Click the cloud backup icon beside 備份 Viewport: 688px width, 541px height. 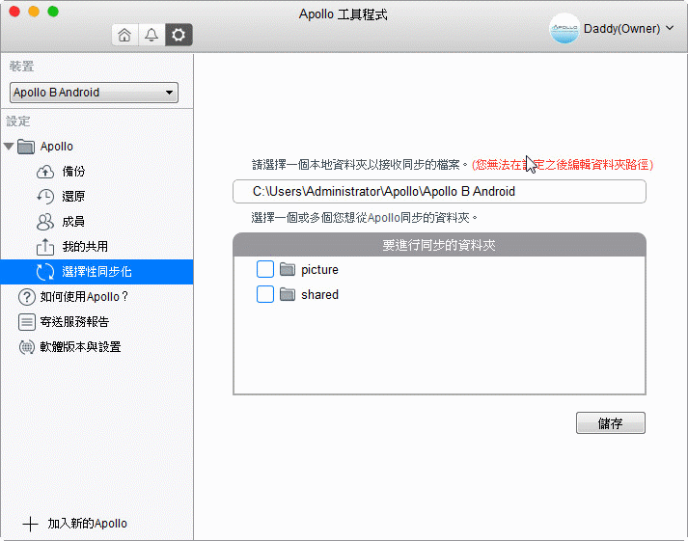coord(45,172)
